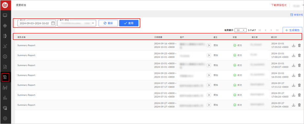
Task: Open the 管理排程 manage schedule link
Action: click(296, 15)
